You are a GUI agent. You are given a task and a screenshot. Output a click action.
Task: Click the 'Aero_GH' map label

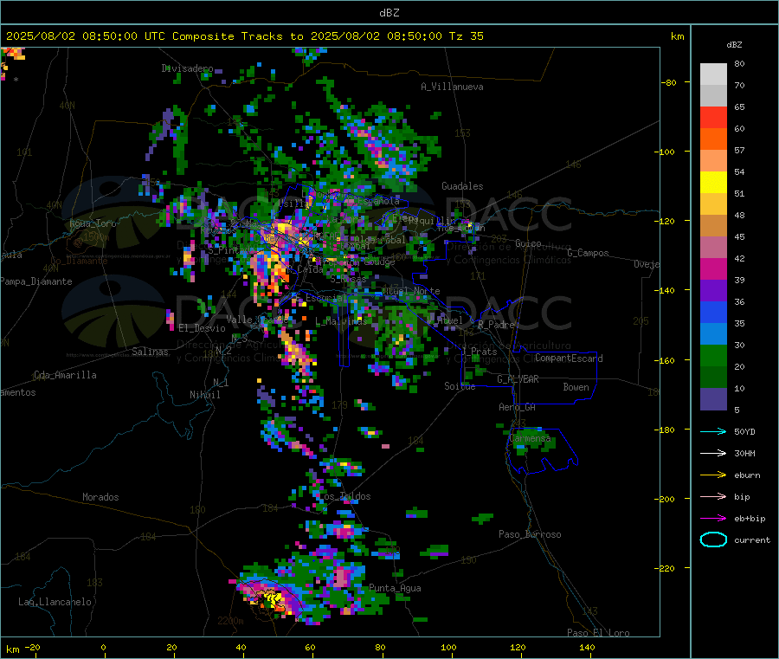coord(517,408)
